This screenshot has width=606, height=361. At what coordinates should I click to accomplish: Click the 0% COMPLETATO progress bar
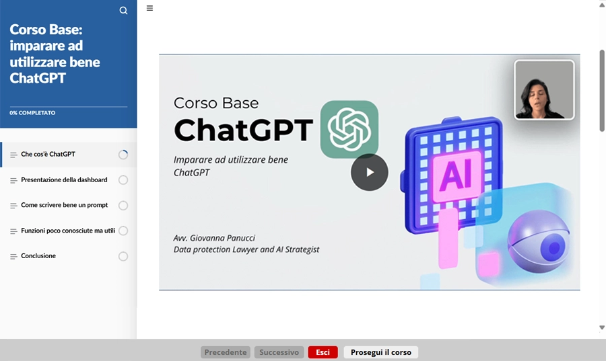point(69,106)
